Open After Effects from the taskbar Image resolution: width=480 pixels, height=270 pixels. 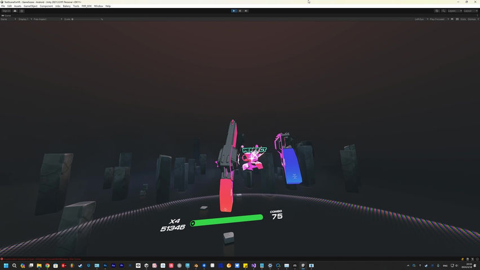tap(113, 265)
